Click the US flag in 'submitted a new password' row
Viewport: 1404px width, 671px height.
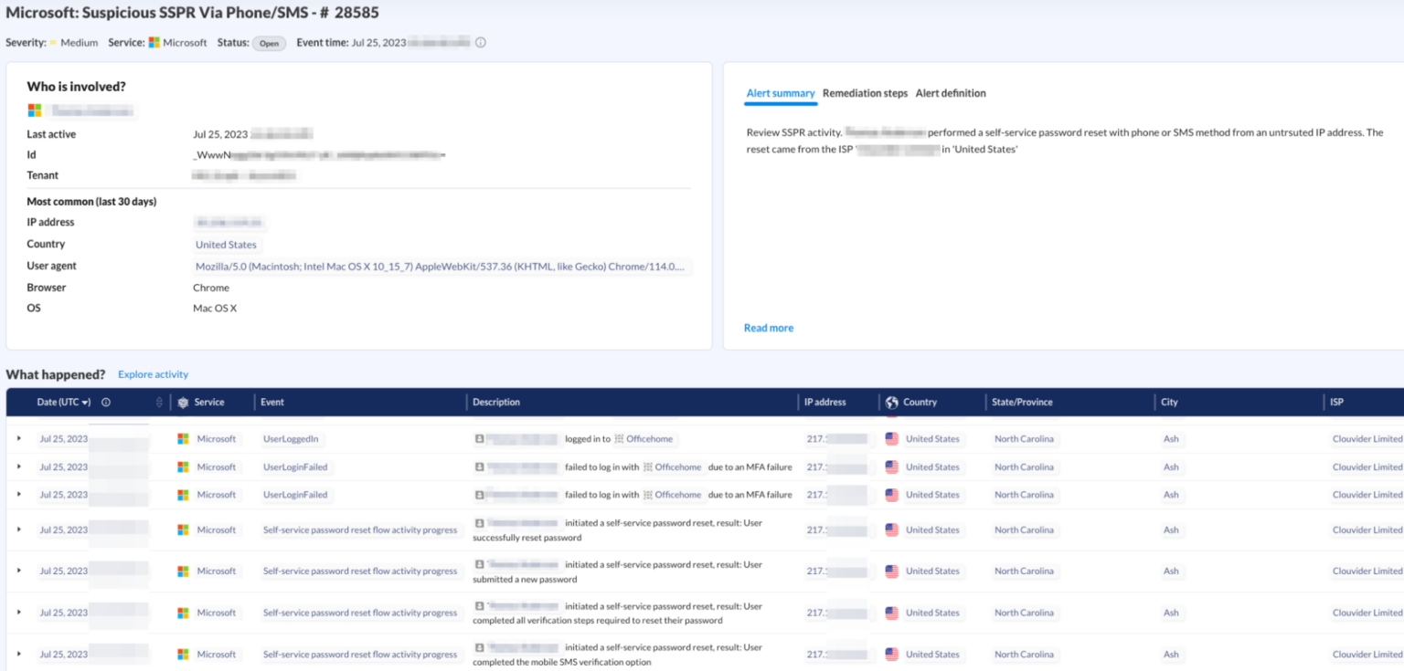[892, 571]
